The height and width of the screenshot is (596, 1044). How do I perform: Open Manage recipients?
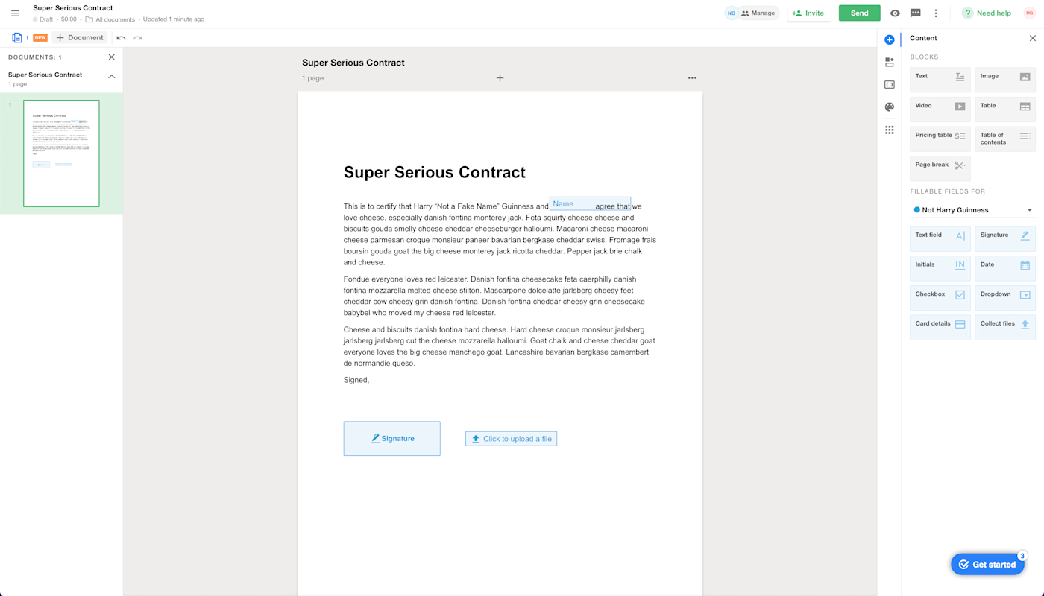tap(758, 13)
